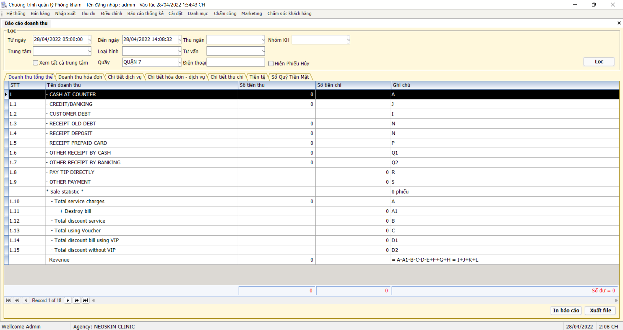
Task: Expand the Quầy dropdown showing QUẬN 7
Action: click(x=179, y=62)
